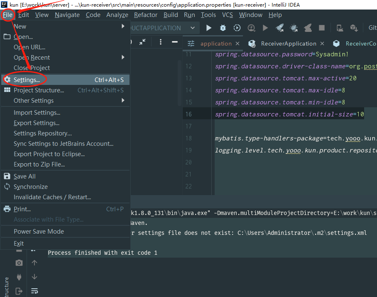Choose Export Project to Eclipse...
This screenshot has height=297, width=377.
tap(66, 154)
